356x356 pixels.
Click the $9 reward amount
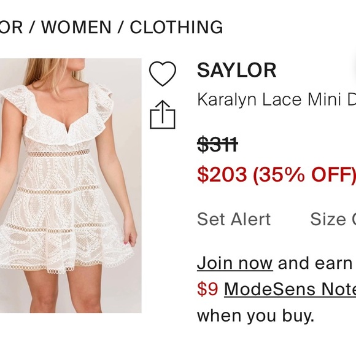click(x=207, y=289)
